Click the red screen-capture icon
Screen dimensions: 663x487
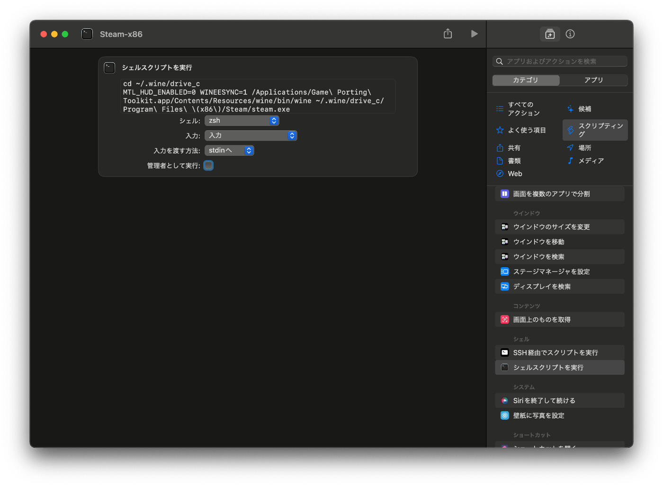click(505, 320)
